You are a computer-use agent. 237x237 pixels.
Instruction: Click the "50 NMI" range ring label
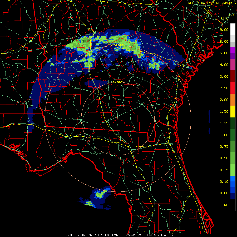[x=118, y=82]
